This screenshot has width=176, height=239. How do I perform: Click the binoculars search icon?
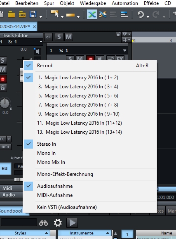pyautogui.click(x=43, y=223)
